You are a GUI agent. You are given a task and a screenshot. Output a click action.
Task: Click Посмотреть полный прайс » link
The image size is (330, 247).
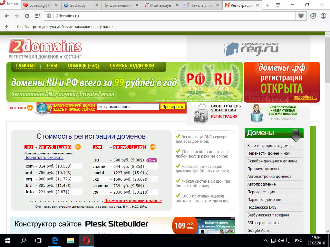133,201
